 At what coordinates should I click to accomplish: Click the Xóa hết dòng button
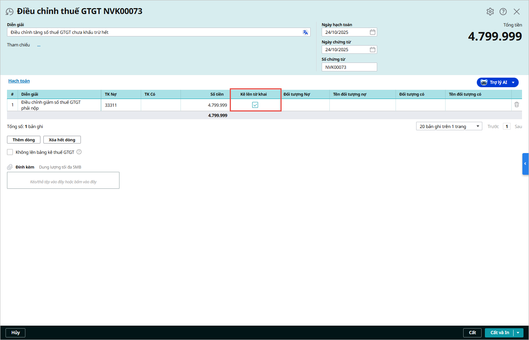[62, 140]
